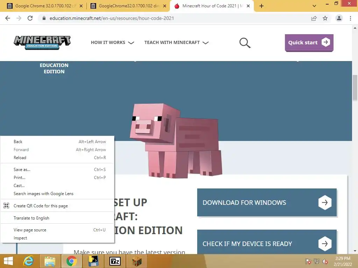Image resolution: width=358 pixels, height=268 pixels.
Task: Open File Explorer from the taskbar
Action: pos(50,261)
